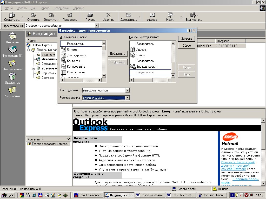Viewport: 266px width, 199px height.
Task: Follow the Hotmail free access link
Action: tap(238, 166)
